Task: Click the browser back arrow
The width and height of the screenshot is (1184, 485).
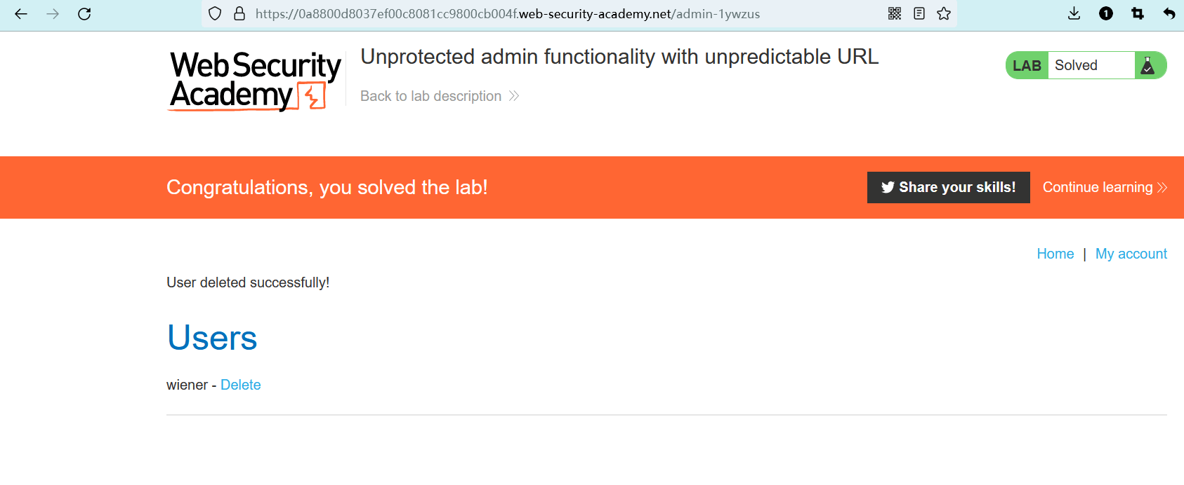Action: click(x=21, y=14)
